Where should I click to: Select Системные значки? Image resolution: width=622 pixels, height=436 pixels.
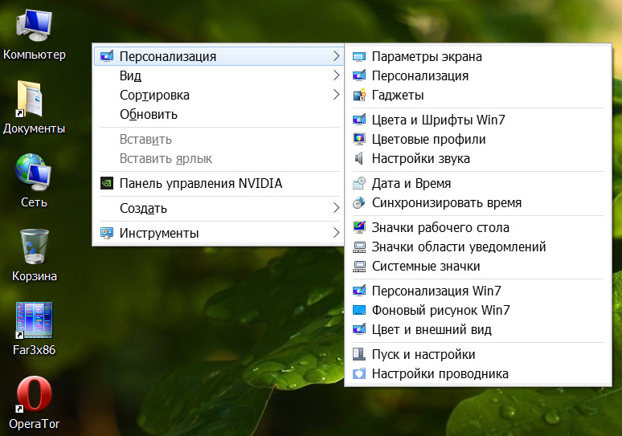pyautogui.click(x=478, y=266)
